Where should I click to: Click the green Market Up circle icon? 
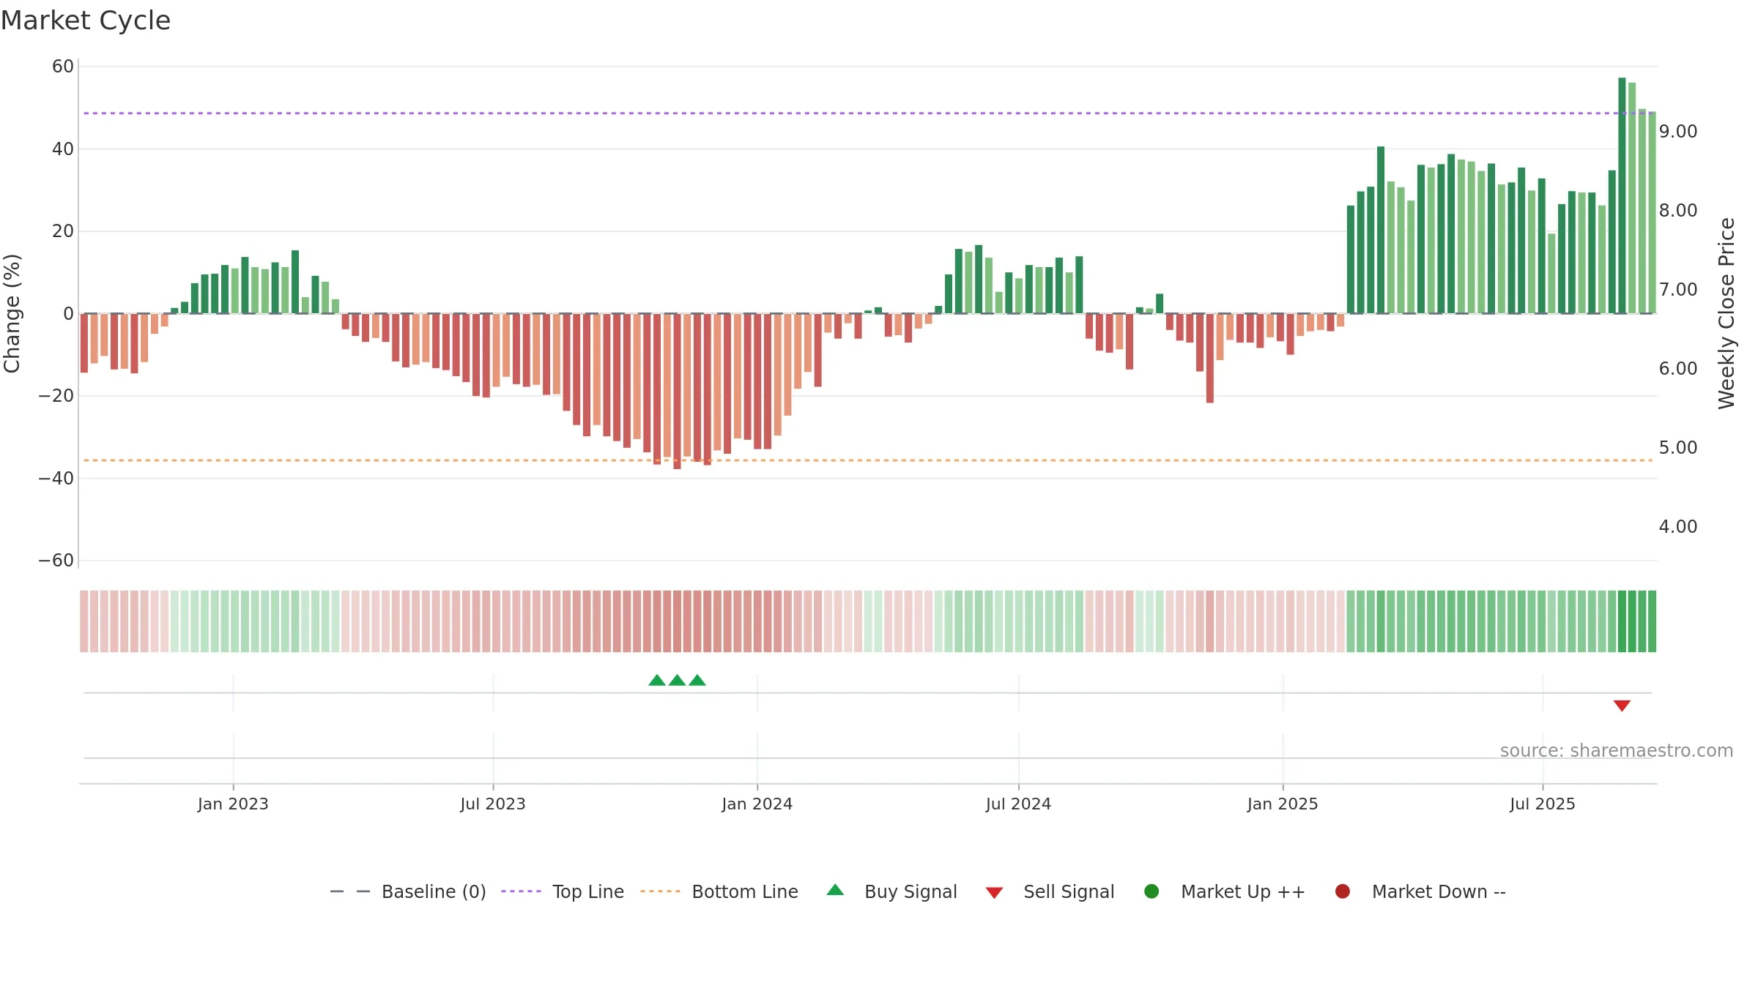click(1151, 891)
